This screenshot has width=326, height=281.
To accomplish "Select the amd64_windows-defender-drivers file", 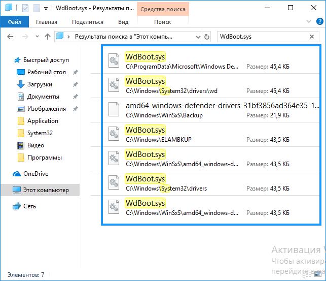I will pyautogui.click(x=211, y=110).
